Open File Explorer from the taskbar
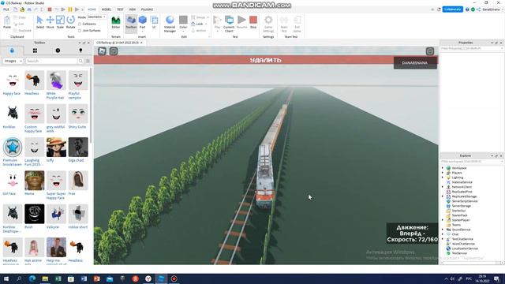The height and width of the screenshot is (284, 505). 45,278
